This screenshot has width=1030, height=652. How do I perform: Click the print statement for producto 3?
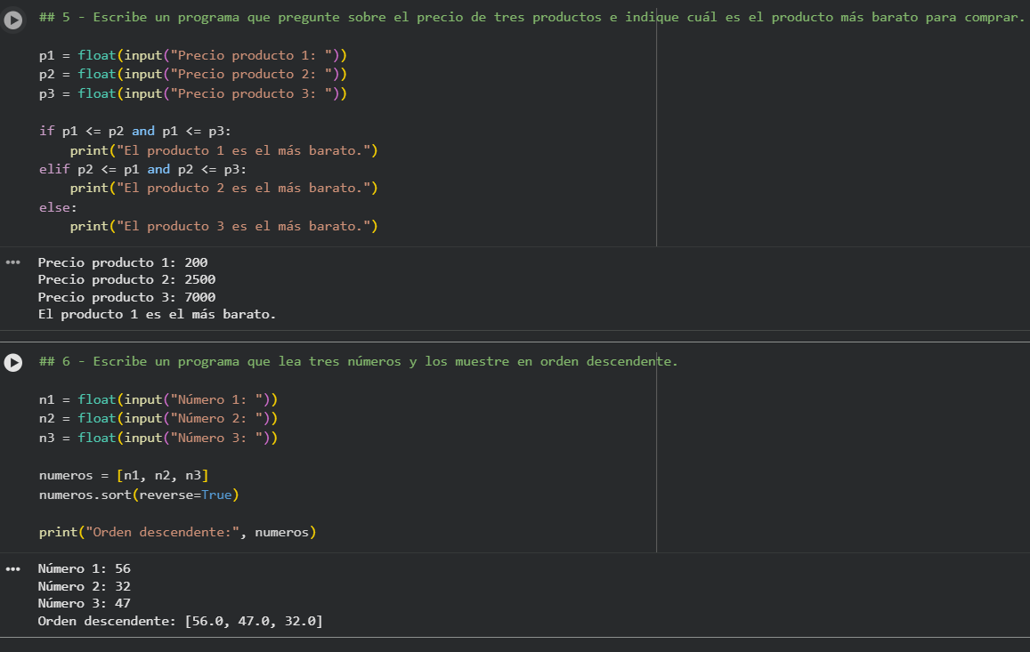[x=223, y=226]
